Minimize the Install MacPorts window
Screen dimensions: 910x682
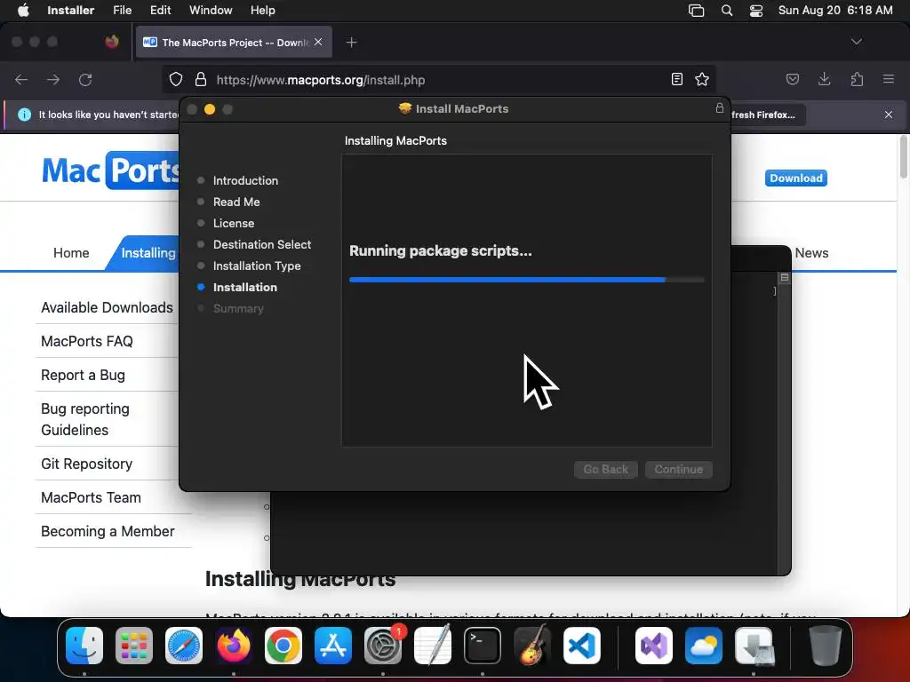(x=210, y=109)
